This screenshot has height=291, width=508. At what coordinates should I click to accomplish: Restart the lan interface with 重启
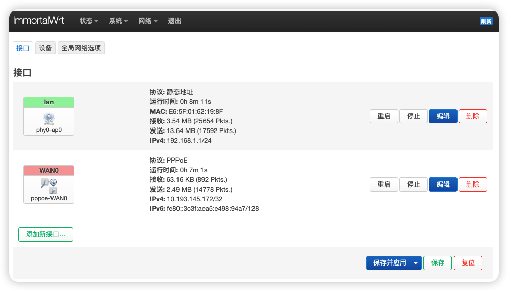tap(384, 116)
